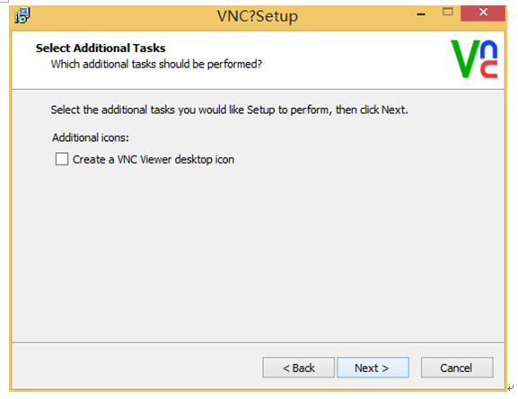The image size is (518, 399).
Task: Return to the previous step with Back
Action: (x=299, y=368)
